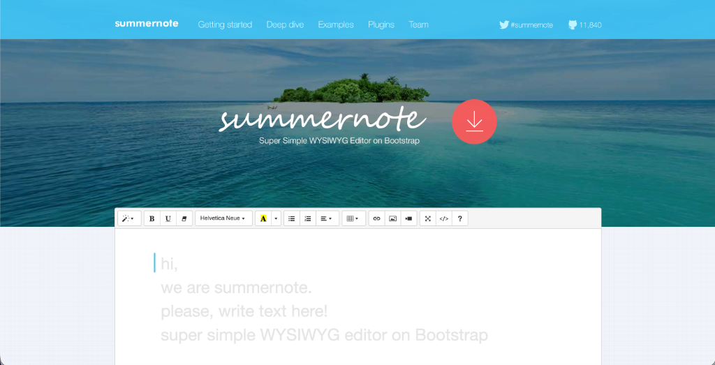
Task: Open the Getting started page
Action: (x=225, y=24)
